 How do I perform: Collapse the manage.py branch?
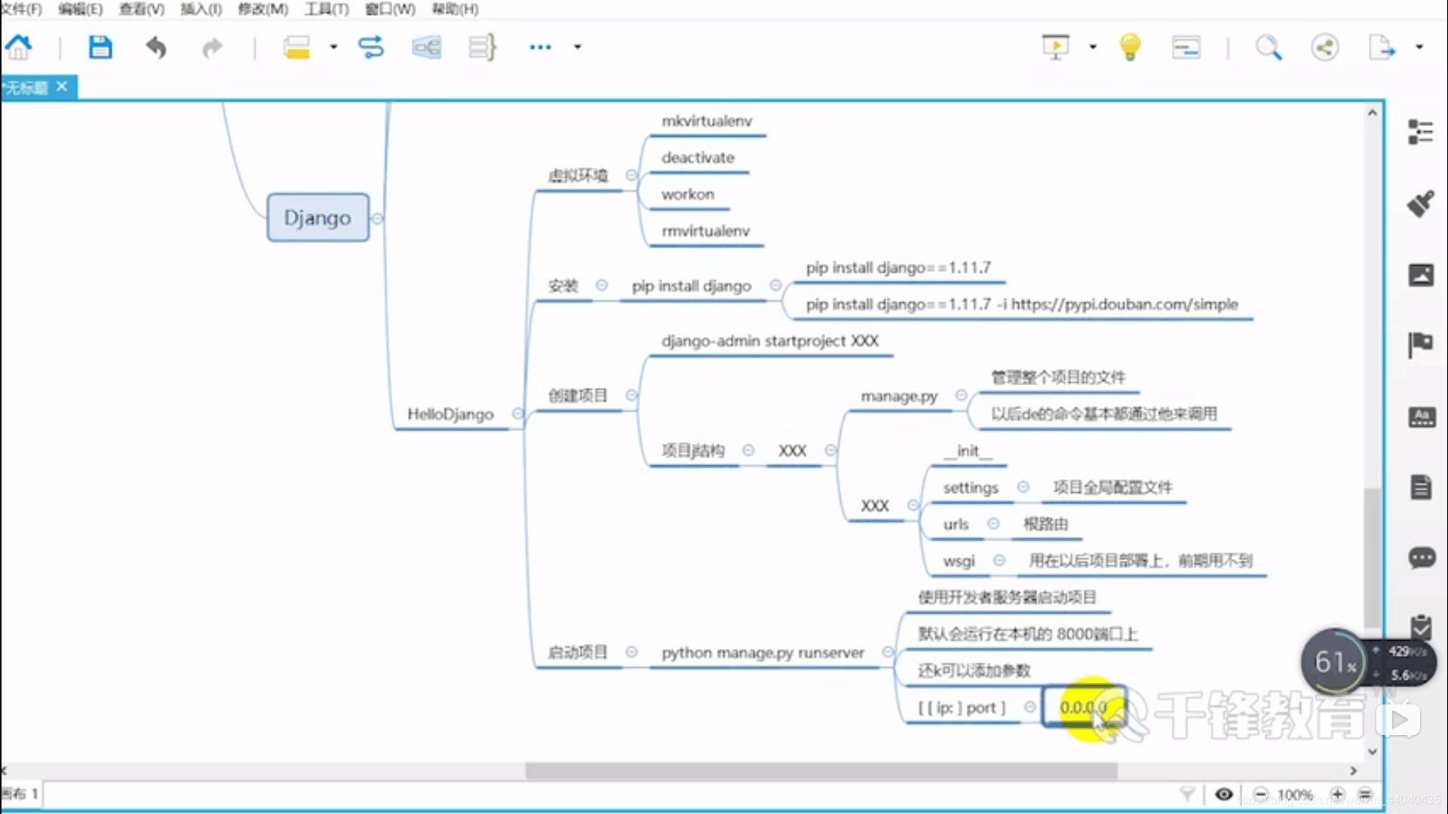961,395
